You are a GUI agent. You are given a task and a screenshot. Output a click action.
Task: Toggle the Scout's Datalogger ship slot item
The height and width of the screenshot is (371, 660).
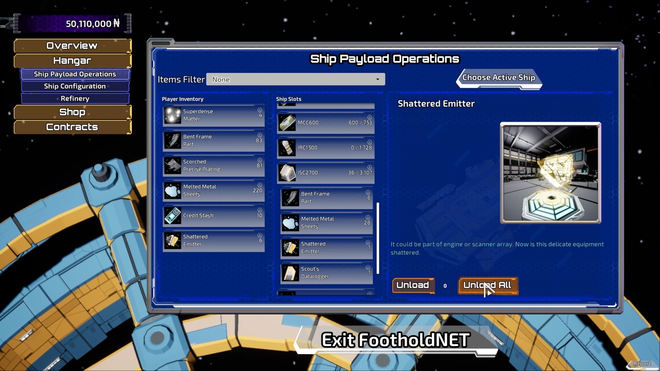pyautogui.click(x=290, y=273)
